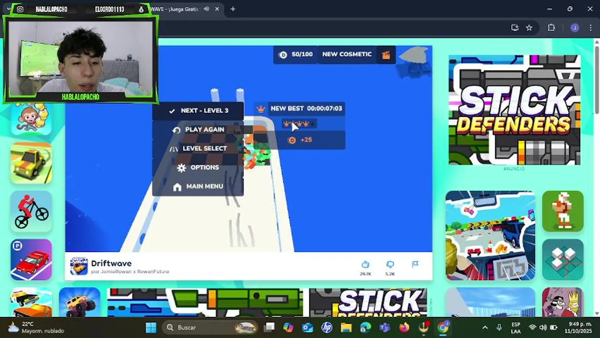
Task: Open the Chrome three-dot menu
Action: coord(591,28)
